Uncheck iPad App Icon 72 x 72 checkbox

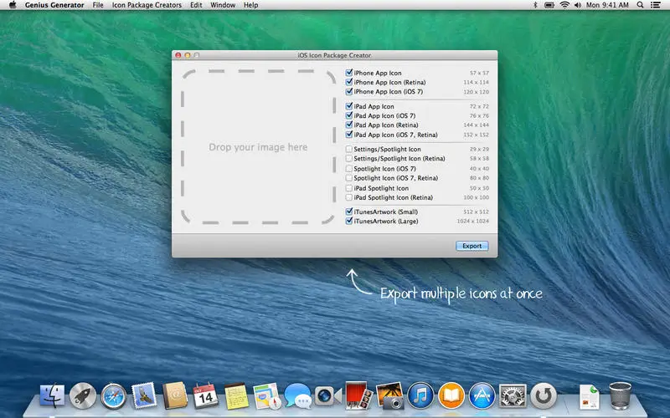click(x=349, y=106)
